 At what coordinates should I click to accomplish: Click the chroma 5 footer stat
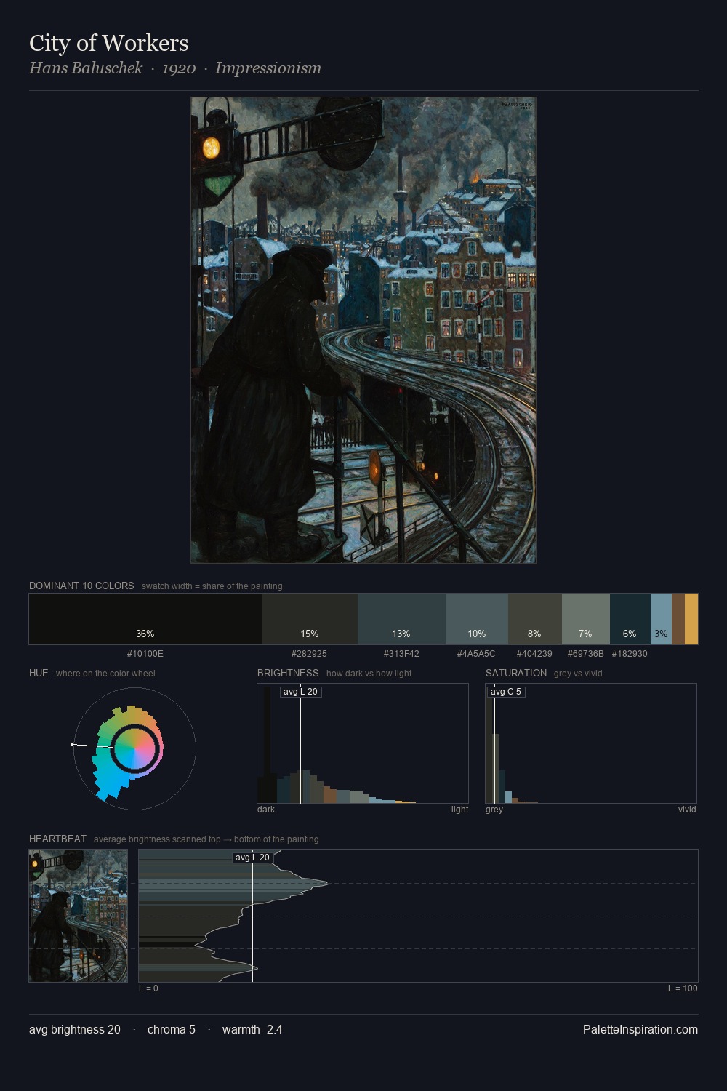point(172,1029)
